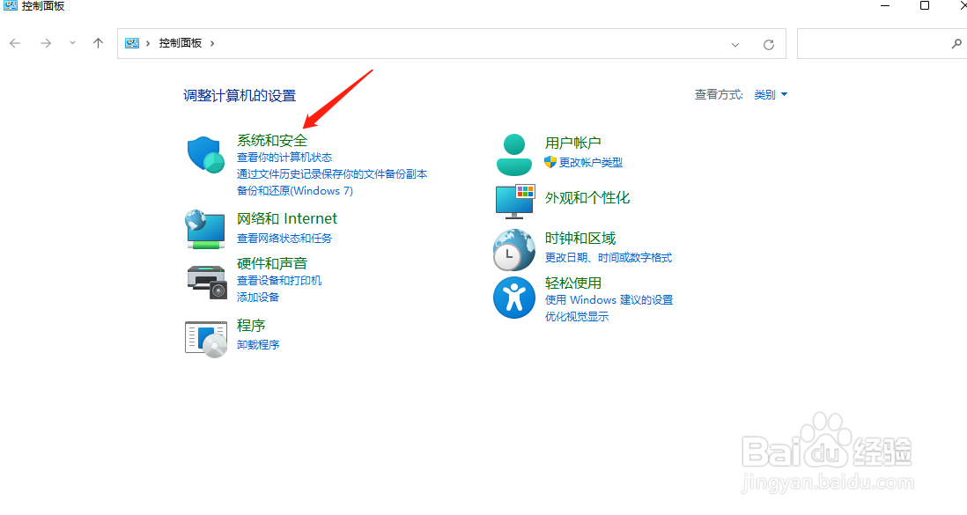This screenshot has height=515, width=967.
Task: Click the Control Panel icon in the title bar
Action: pos(10,6)
